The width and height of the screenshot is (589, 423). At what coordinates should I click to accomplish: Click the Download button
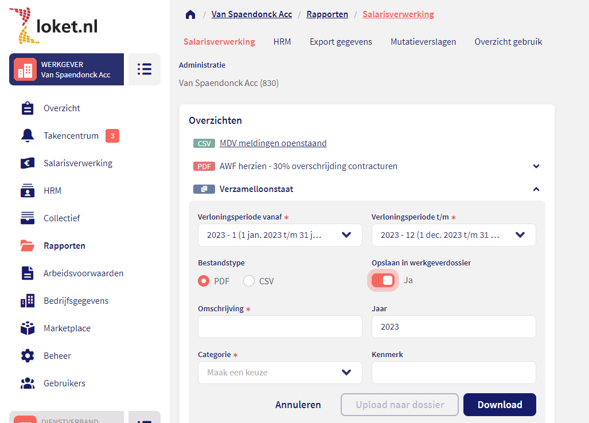tap(500, 405)
